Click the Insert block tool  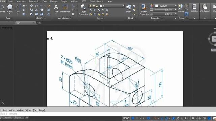tap(129, 8)
